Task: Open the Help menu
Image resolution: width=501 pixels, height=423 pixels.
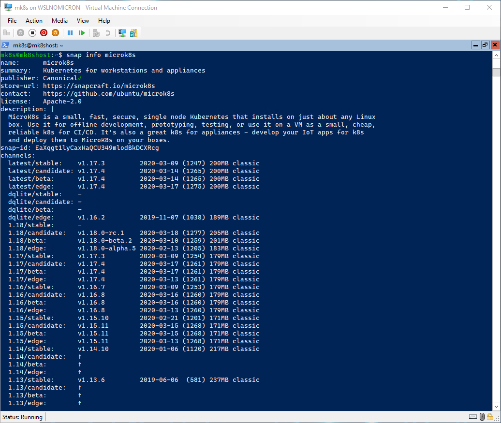Action: 104,21
